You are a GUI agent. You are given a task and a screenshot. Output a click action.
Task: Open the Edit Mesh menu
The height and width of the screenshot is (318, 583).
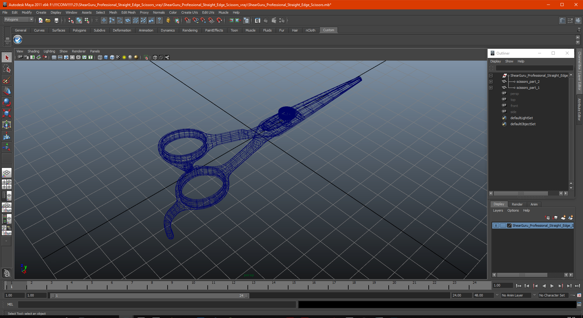coord(128,12)
